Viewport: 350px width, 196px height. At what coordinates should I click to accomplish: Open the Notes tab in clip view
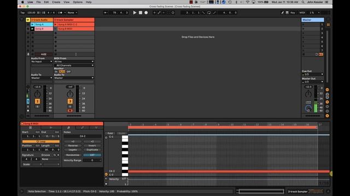68,127
